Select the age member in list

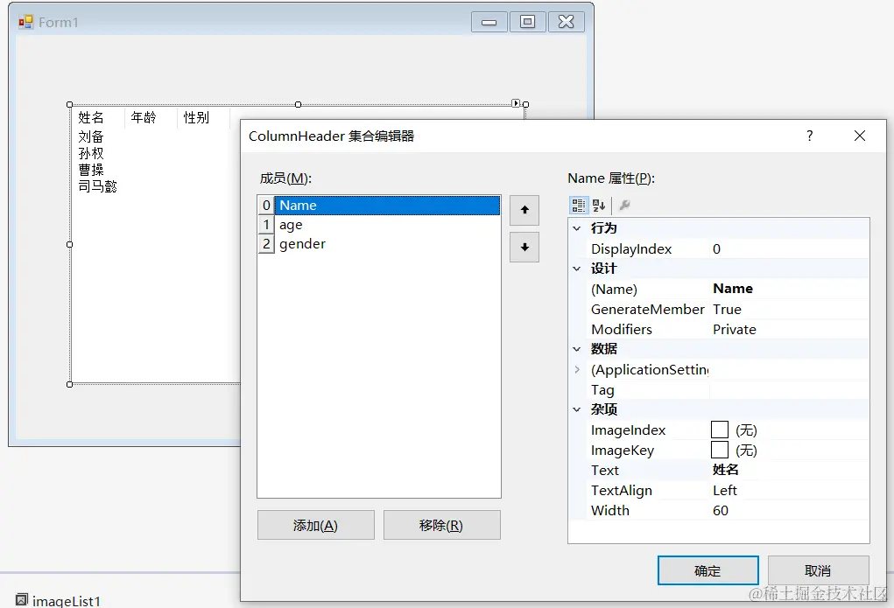pos(387,225)
